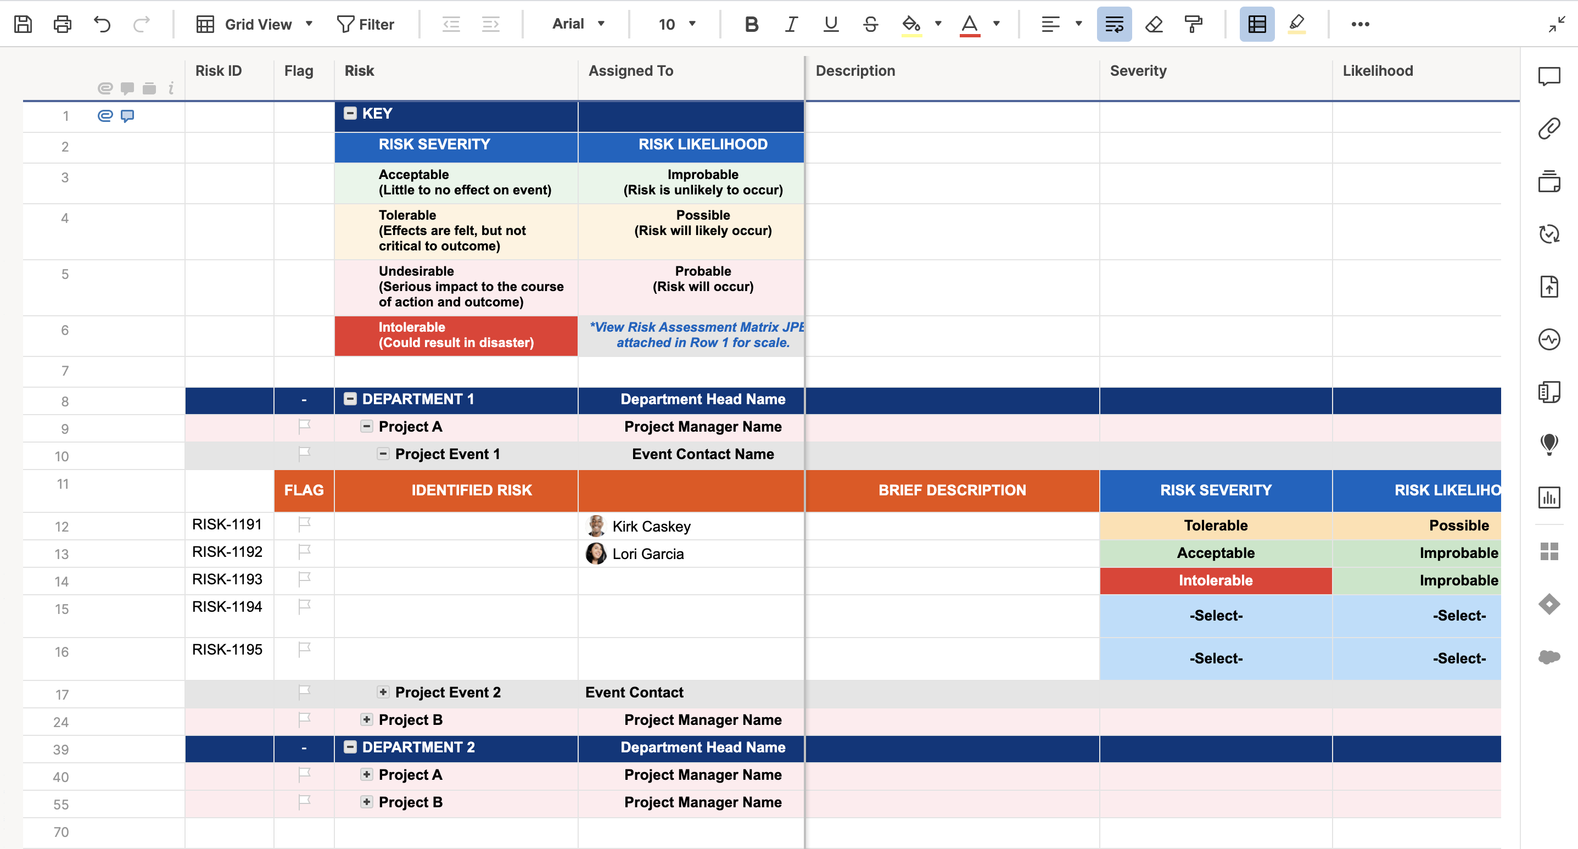Open the Activity Log icon in sidebar
This screenshot has width=1578, height=849.
tap(1548, 339)
